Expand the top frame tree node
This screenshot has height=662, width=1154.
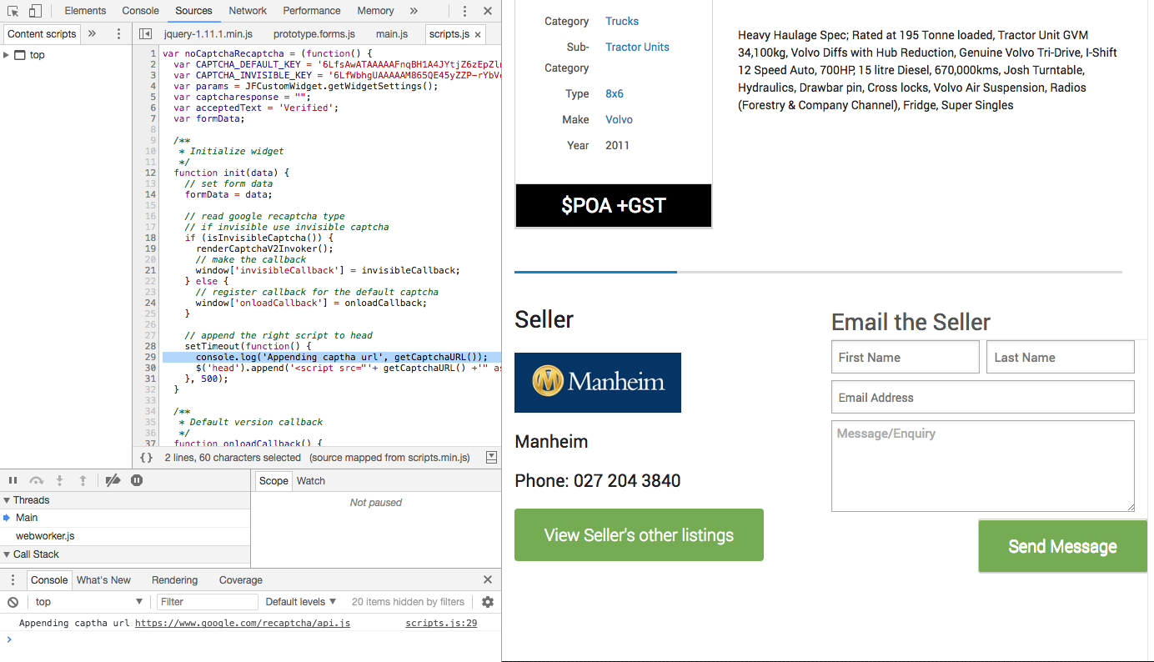[x=7, y=55]
